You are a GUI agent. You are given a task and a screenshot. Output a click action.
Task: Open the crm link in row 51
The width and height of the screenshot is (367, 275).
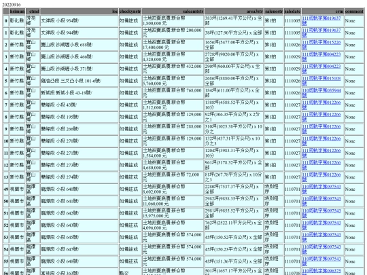(321, 213)
